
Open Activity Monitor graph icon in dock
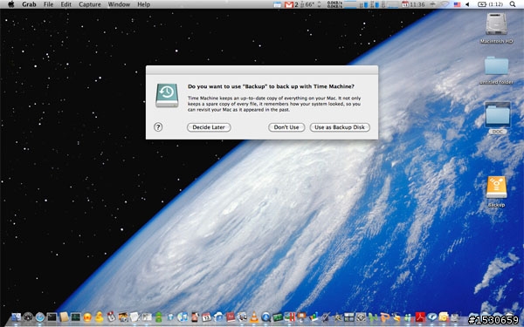pyautogui.click(x=76, y=317)
